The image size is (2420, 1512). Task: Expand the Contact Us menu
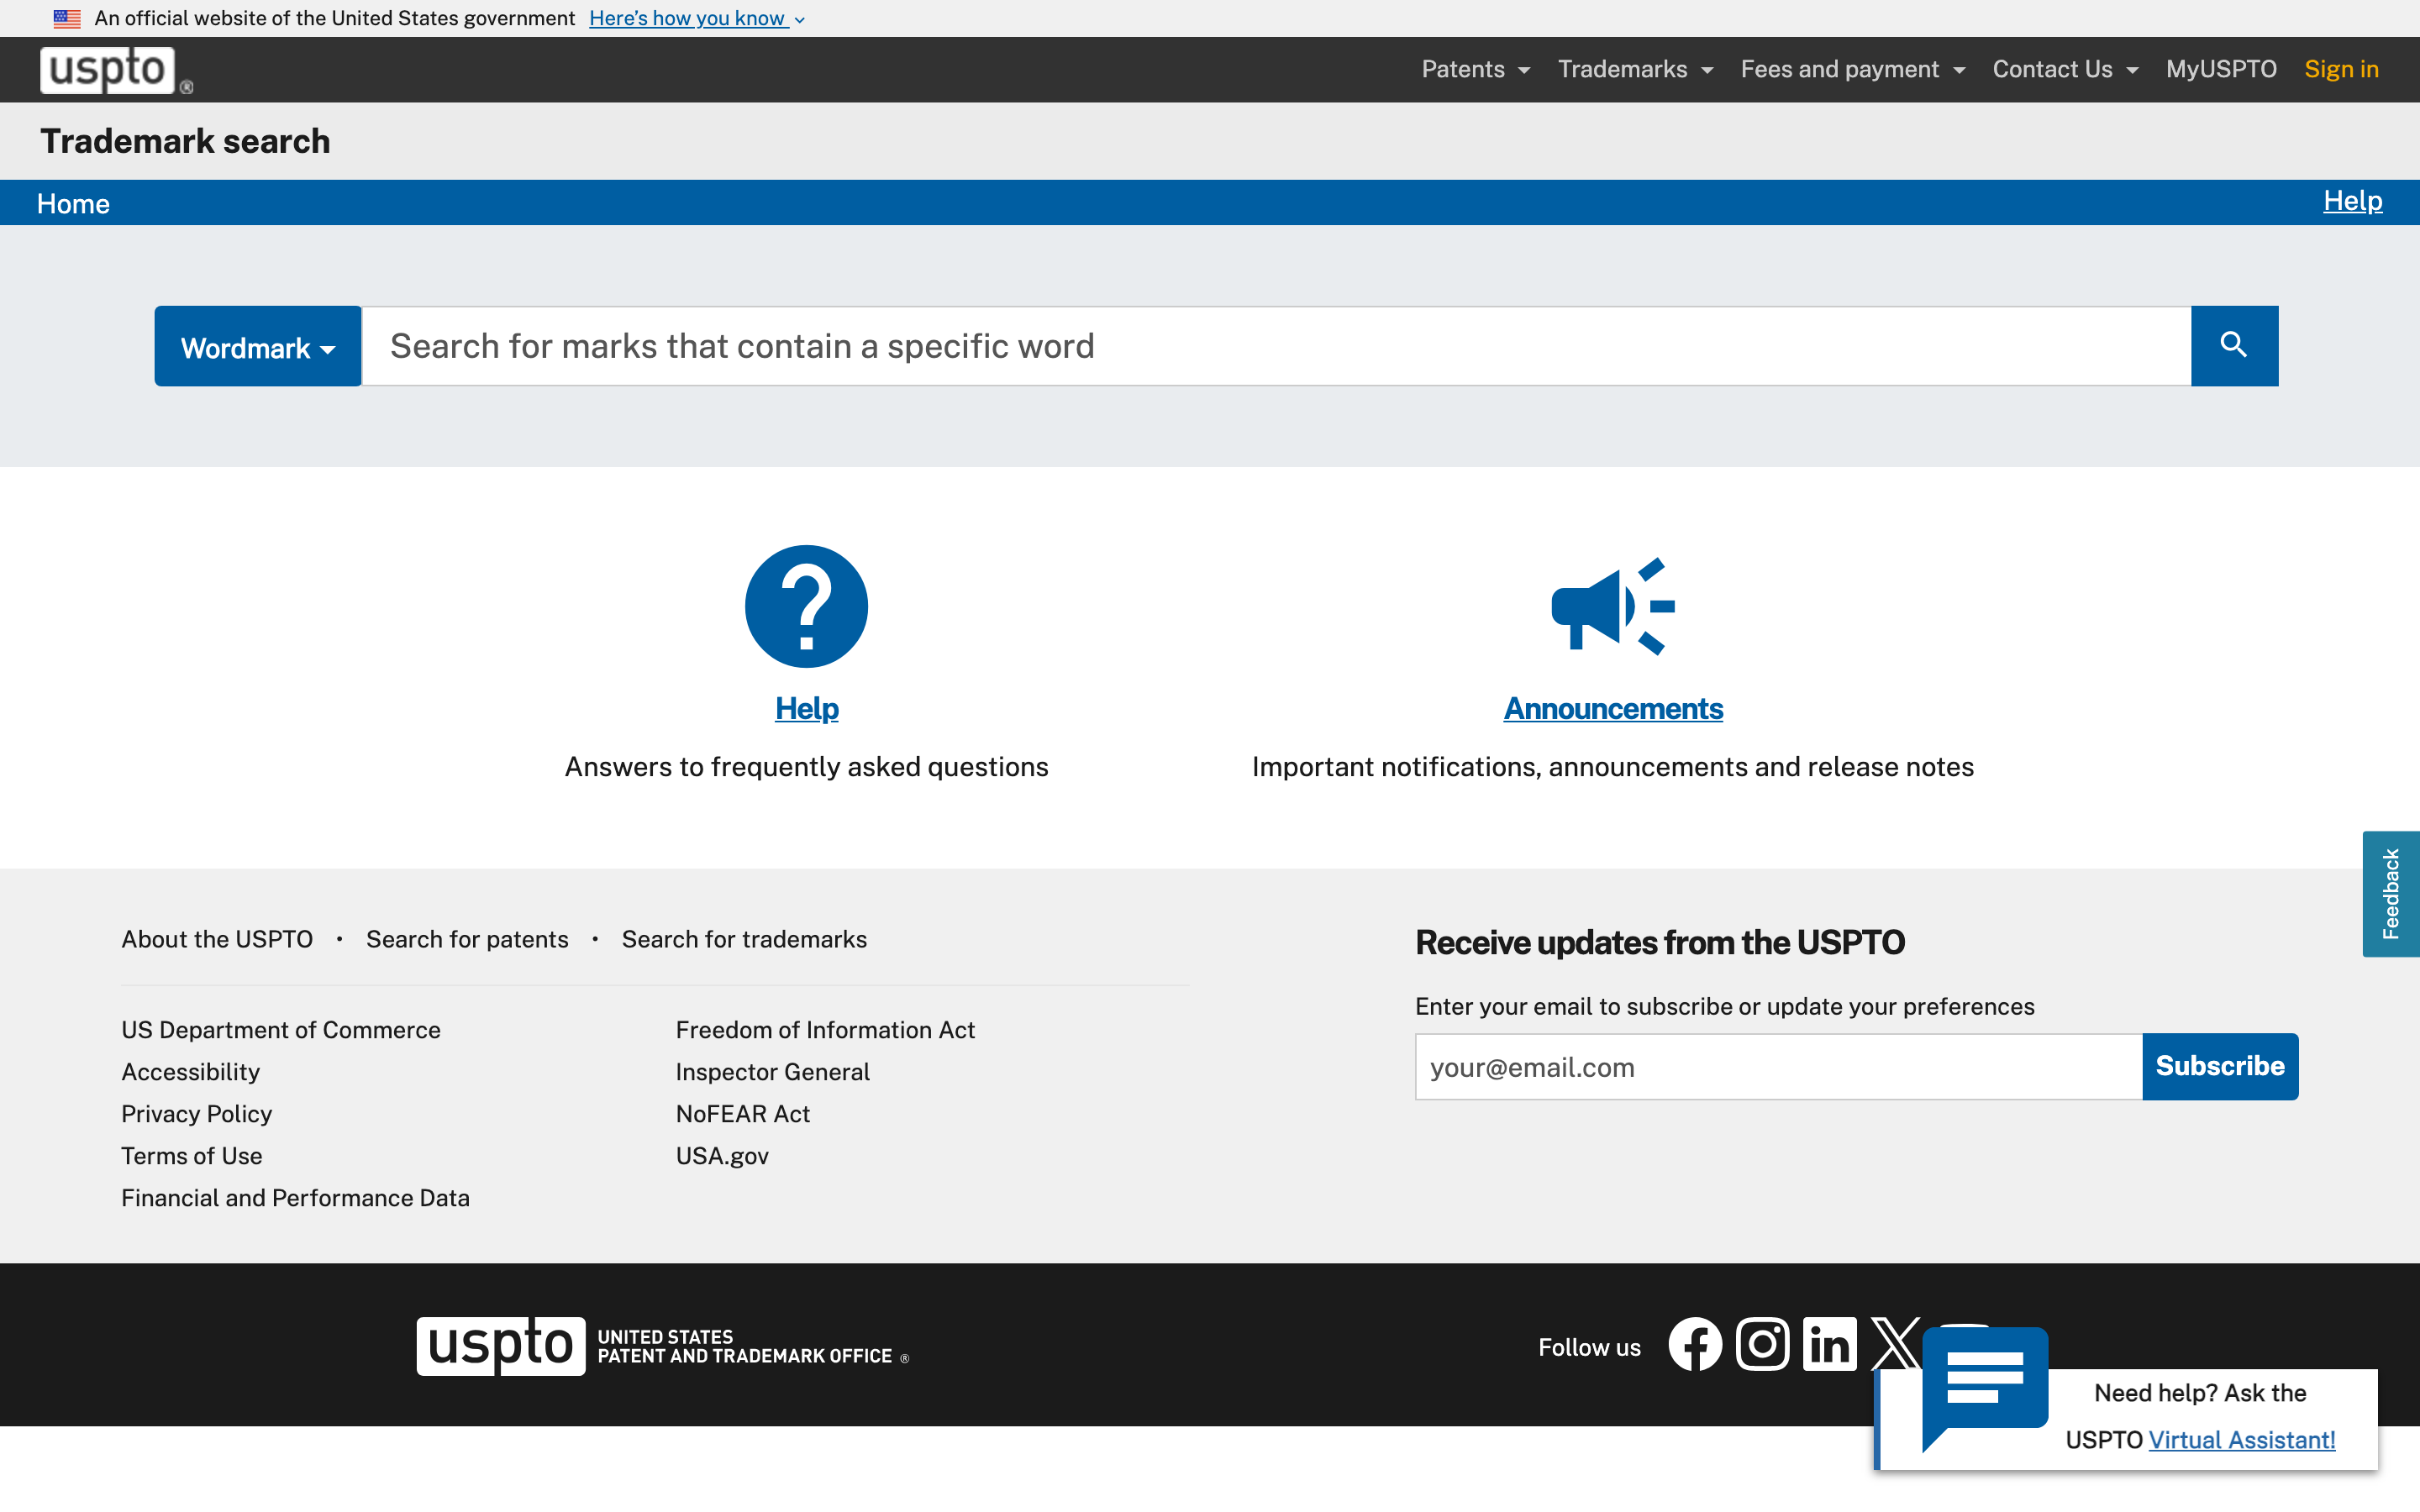point(2065,69)
